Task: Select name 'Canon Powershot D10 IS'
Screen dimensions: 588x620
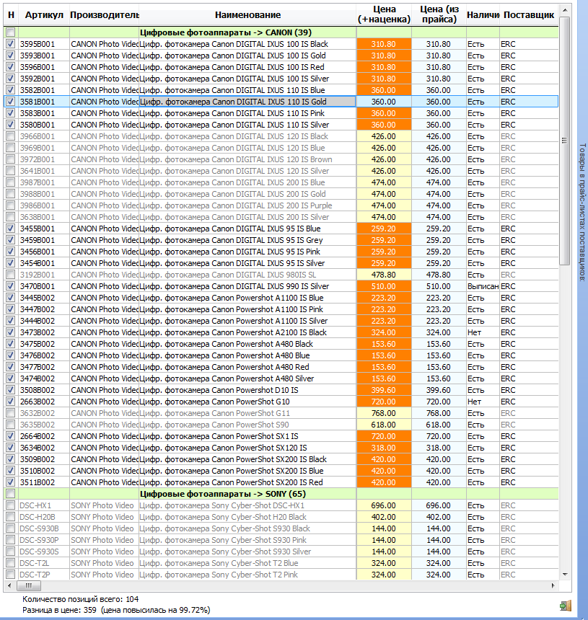Action: 247,390
